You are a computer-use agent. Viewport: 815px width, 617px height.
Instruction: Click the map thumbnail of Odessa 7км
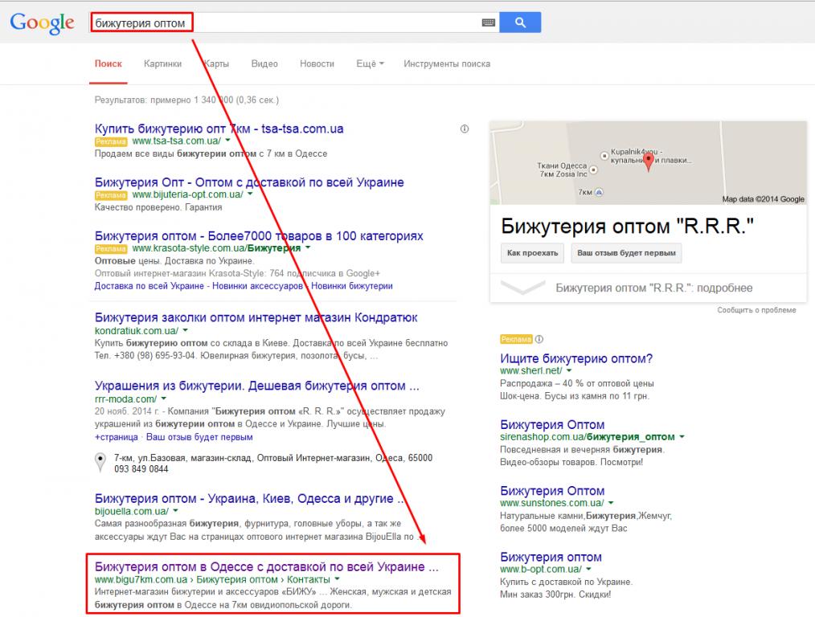(648, 162)
